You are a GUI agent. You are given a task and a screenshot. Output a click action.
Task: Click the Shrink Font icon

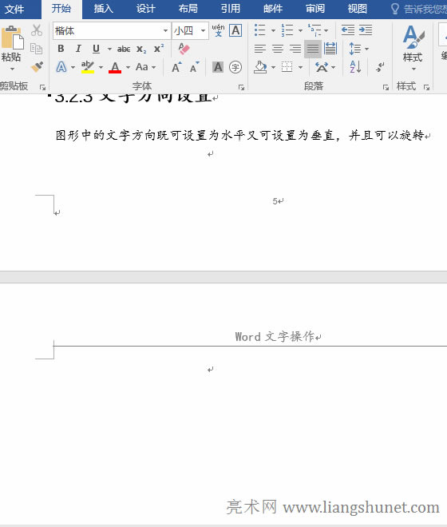point(194,67)
